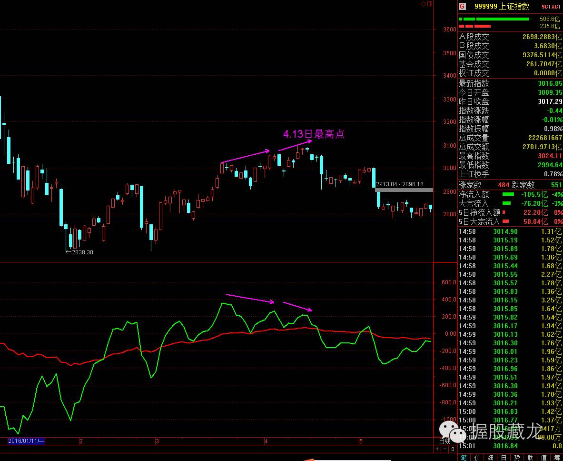The width and height of the screenshot is (563, 461).
Task: Click the green 506.6亿 volume bar
Action: [494, 19]
